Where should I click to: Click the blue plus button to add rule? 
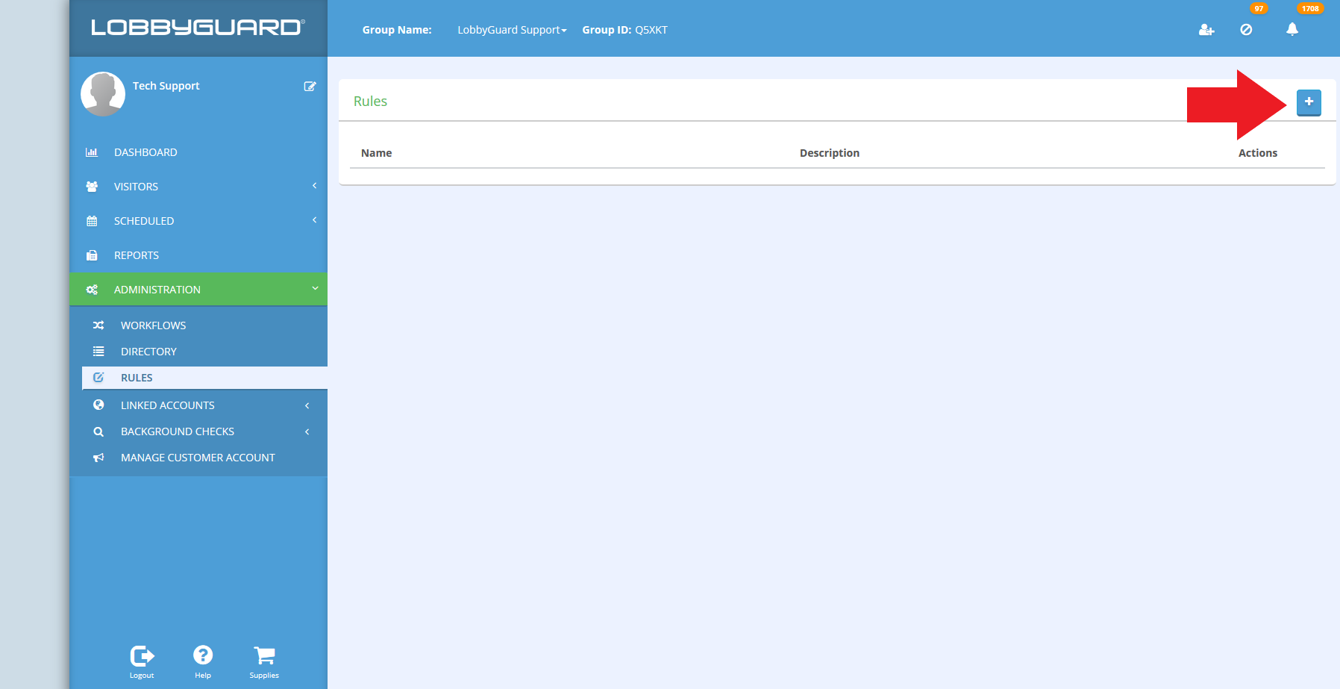[1309, 102]
